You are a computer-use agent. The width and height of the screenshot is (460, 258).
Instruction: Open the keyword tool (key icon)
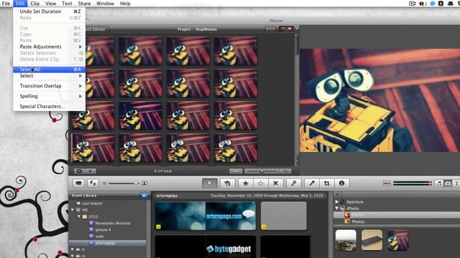point(294,183)
